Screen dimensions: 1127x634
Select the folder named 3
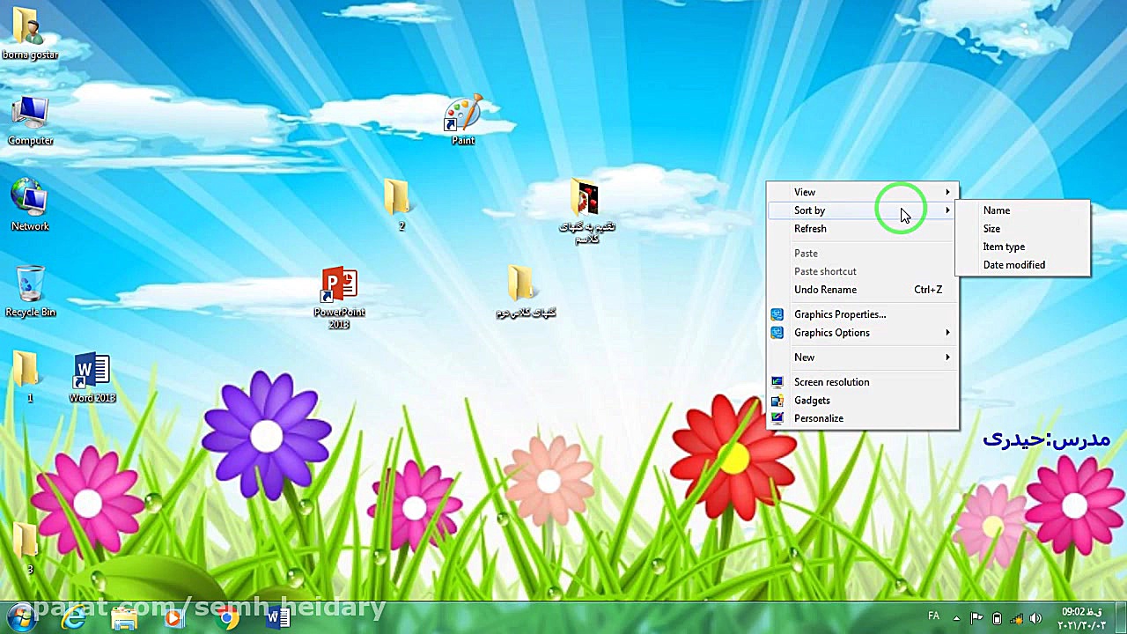coord(29,548)
